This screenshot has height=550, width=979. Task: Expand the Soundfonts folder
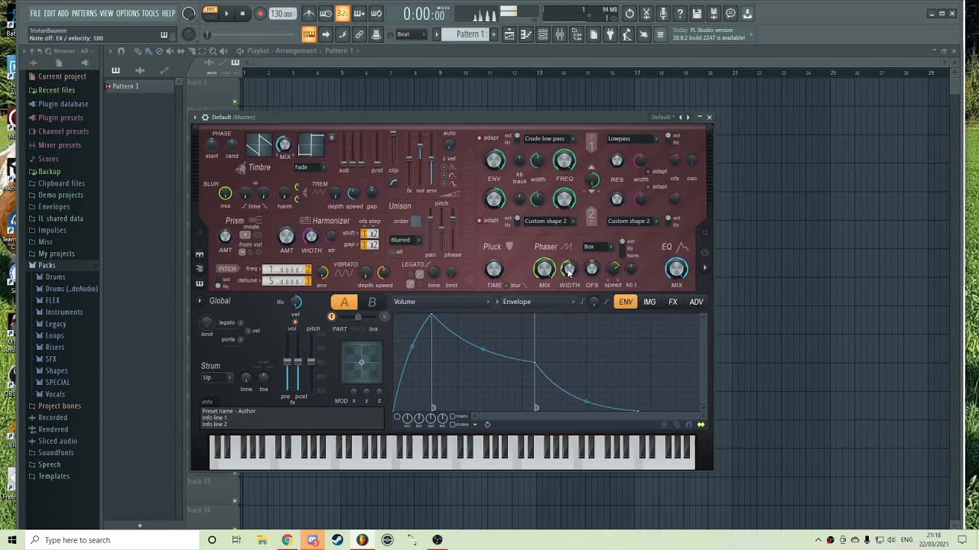pyautogui.click(x=56, y=452)
